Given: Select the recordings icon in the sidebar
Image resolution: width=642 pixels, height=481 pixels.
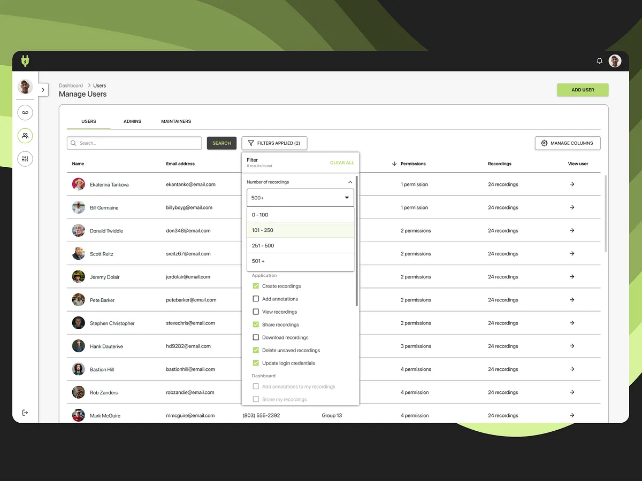Looking at the screenshot, I should click(25, 112).
